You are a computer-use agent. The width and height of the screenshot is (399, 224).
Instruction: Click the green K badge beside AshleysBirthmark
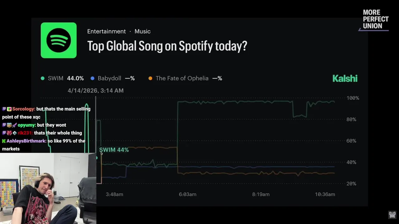click(4, 141)
